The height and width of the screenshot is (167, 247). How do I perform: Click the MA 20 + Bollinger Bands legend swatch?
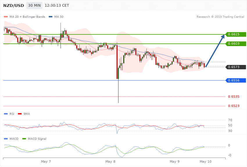(x=6, y=17)
